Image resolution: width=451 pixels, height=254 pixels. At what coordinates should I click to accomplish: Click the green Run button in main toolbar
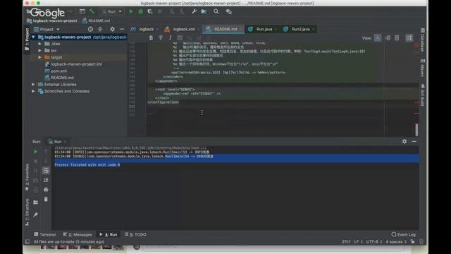point(131,11)
